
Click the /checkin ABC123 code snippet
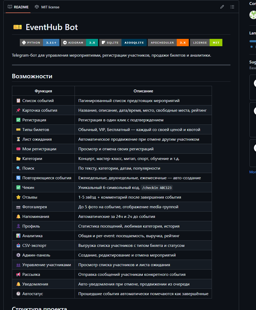pos(157,188)
